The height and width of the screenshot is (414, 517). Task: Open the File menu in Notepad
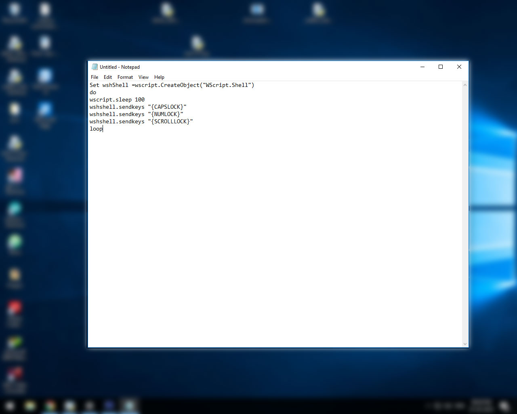coord(94,77)
